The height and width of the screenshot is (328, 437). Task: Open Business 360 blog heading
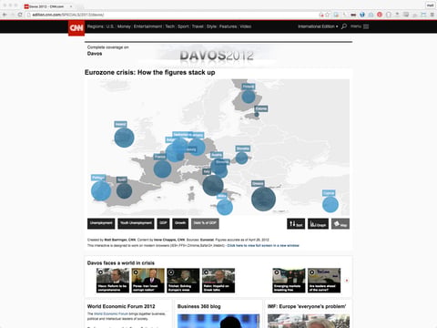(x=199, y=306)
